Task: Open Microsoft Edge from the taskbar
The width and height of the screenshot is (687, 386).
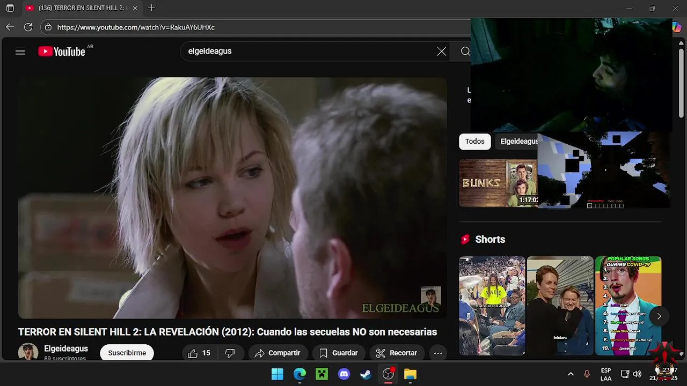Action: pos(299,374)
